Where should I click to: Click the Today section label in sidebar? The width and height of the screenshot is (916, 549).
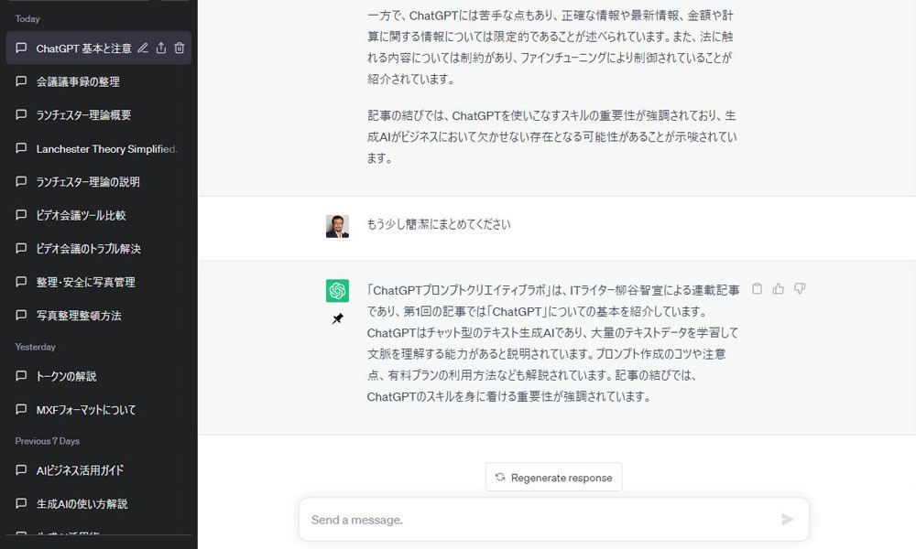click(27, 18)
